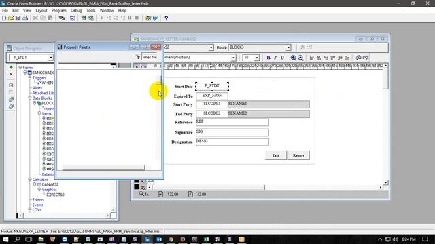Screen dimensions: 435x244
Task: Click the red Delete X icon in Object Navigator
Action: click(11, 74)
